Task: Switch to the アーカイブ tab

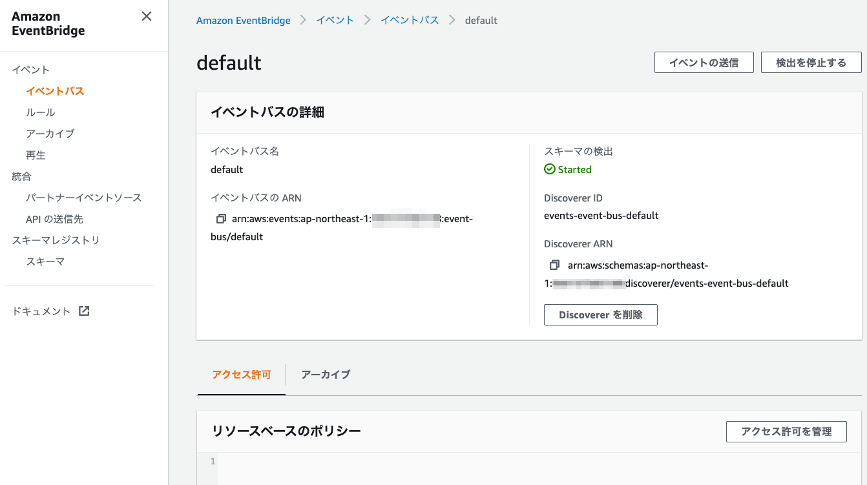Action: [326, 375]
